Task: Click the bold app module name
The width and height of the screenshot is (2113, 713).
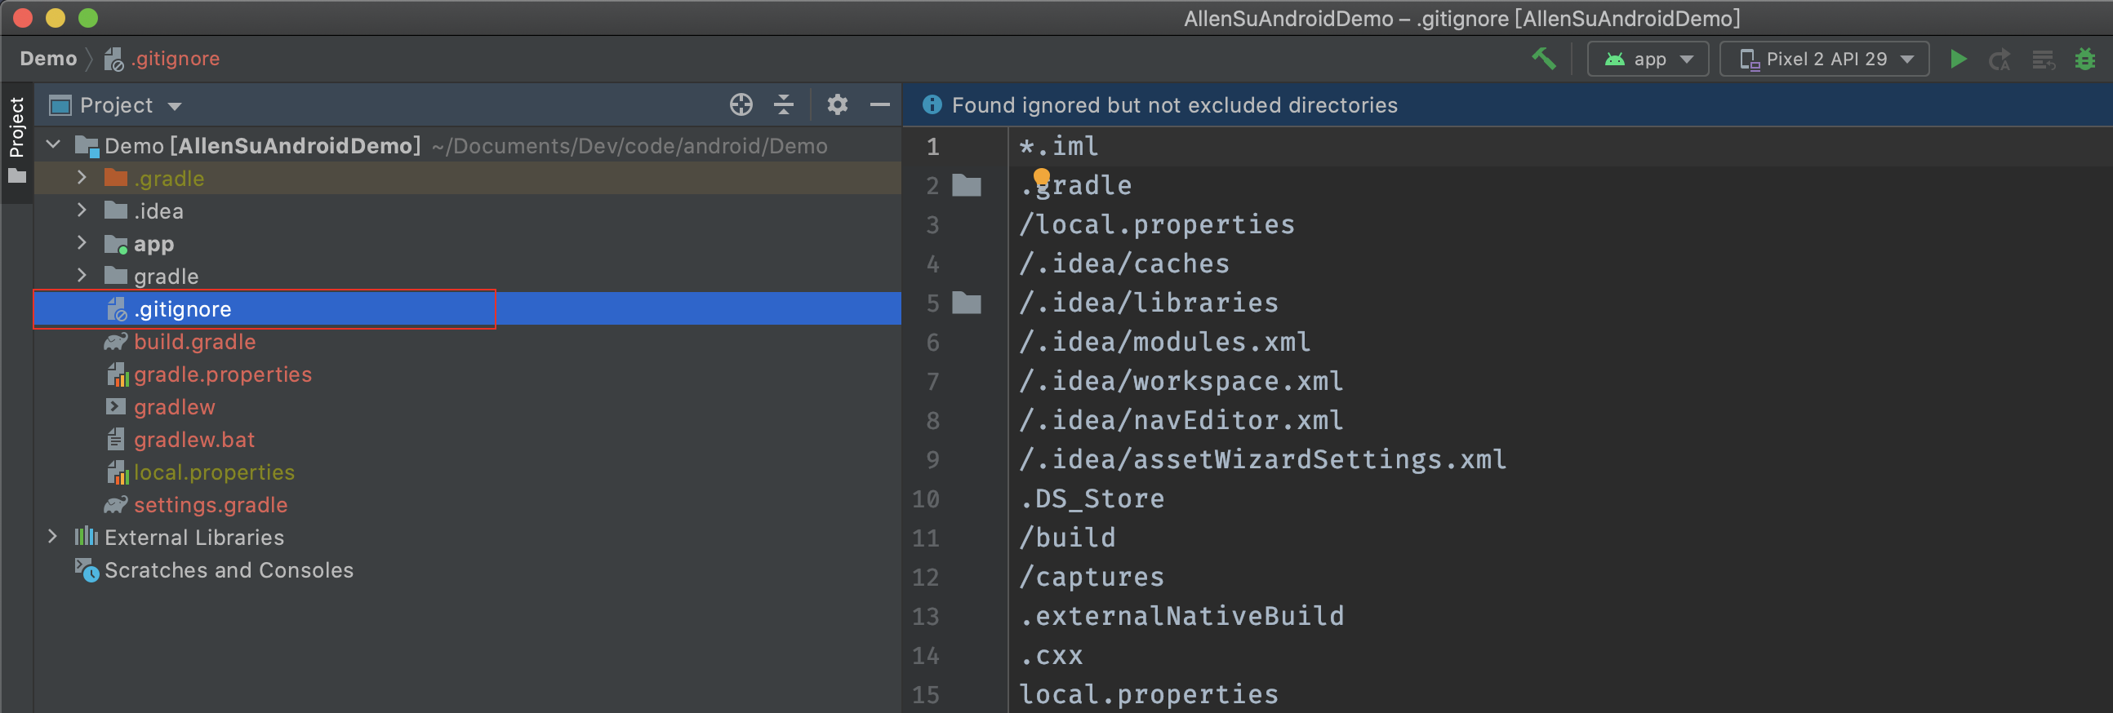Action: [154, 244]
